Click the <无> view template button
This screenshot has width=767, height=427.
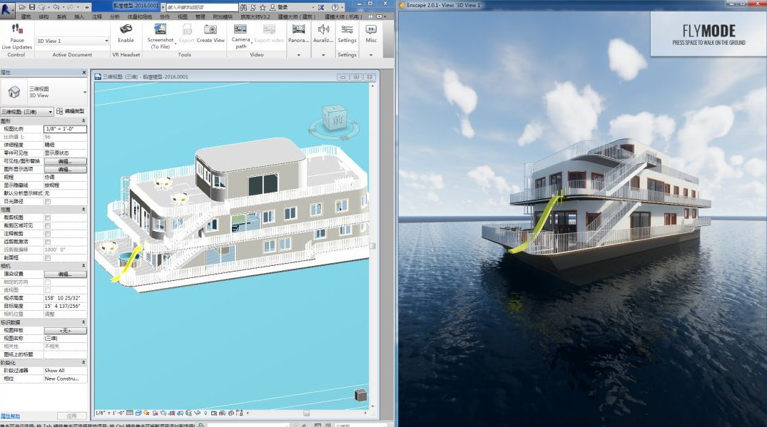tap(66, 331)
